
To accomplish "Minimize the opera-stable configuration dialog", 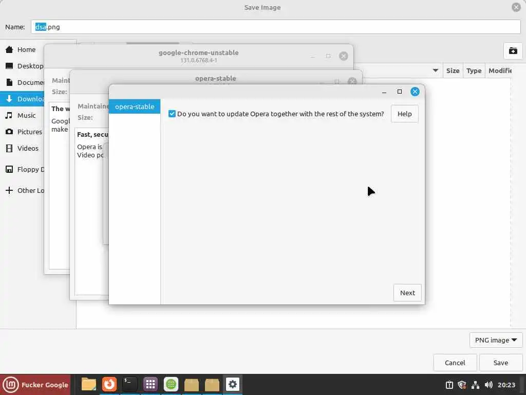I will 384,92.
